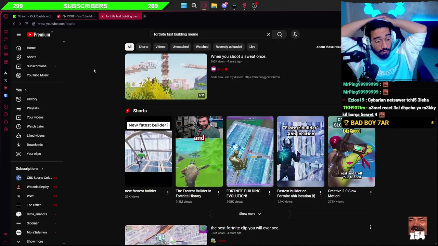Open the Brux channel link
Screen dimensions: 438x246
pyautogui.click(x=221, y=69)
